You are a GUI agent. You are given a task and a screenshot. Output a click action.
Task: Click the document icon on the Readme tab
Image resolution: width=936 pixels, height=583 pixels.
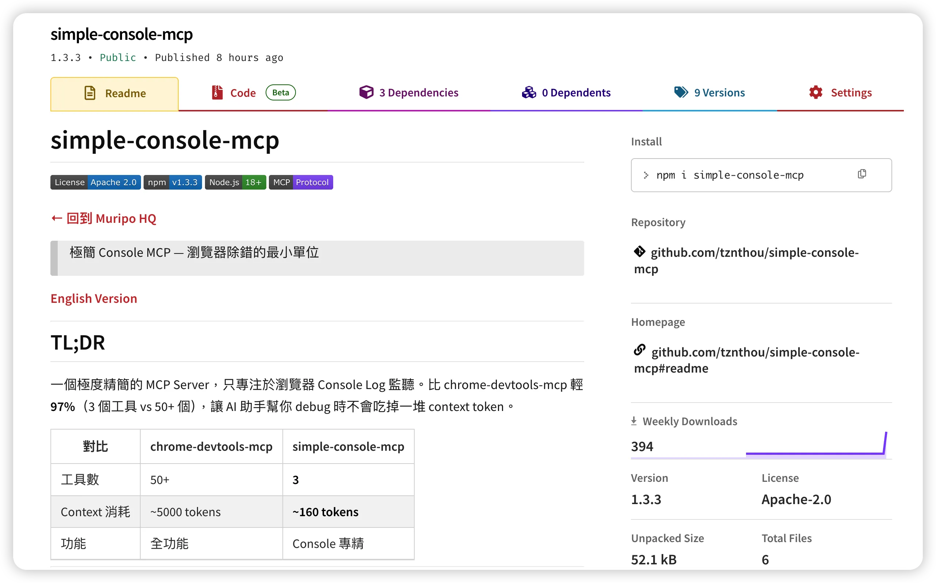coord(90,93)
